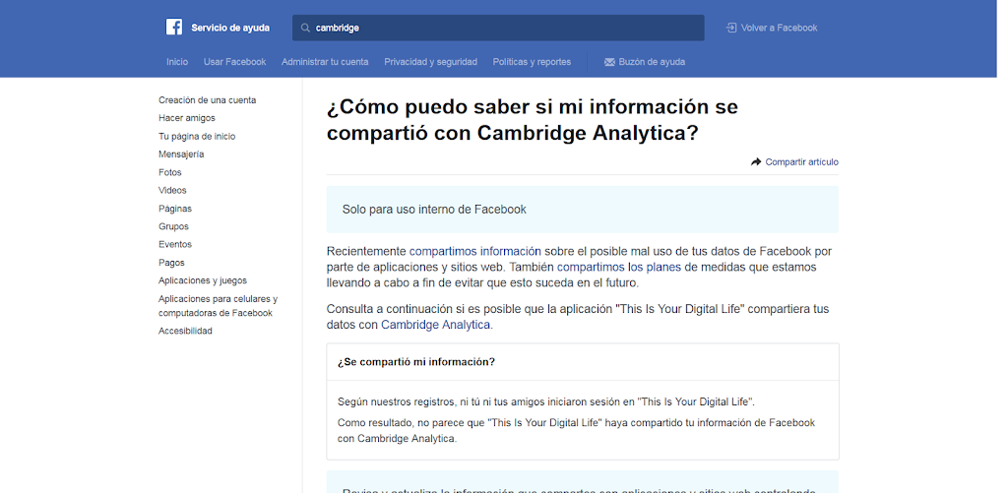Open Mensajería sidebar topic
1008x493 pixels.
click(181, 154)
